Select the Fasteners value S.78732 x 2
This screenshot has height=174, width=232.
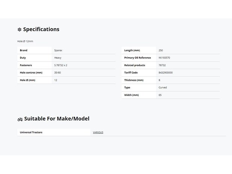pos(61,65)
